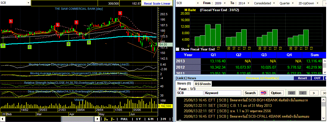Click the Reset button in News header
The height and width of the screenshot is (122, 328).
pos(302,78)
